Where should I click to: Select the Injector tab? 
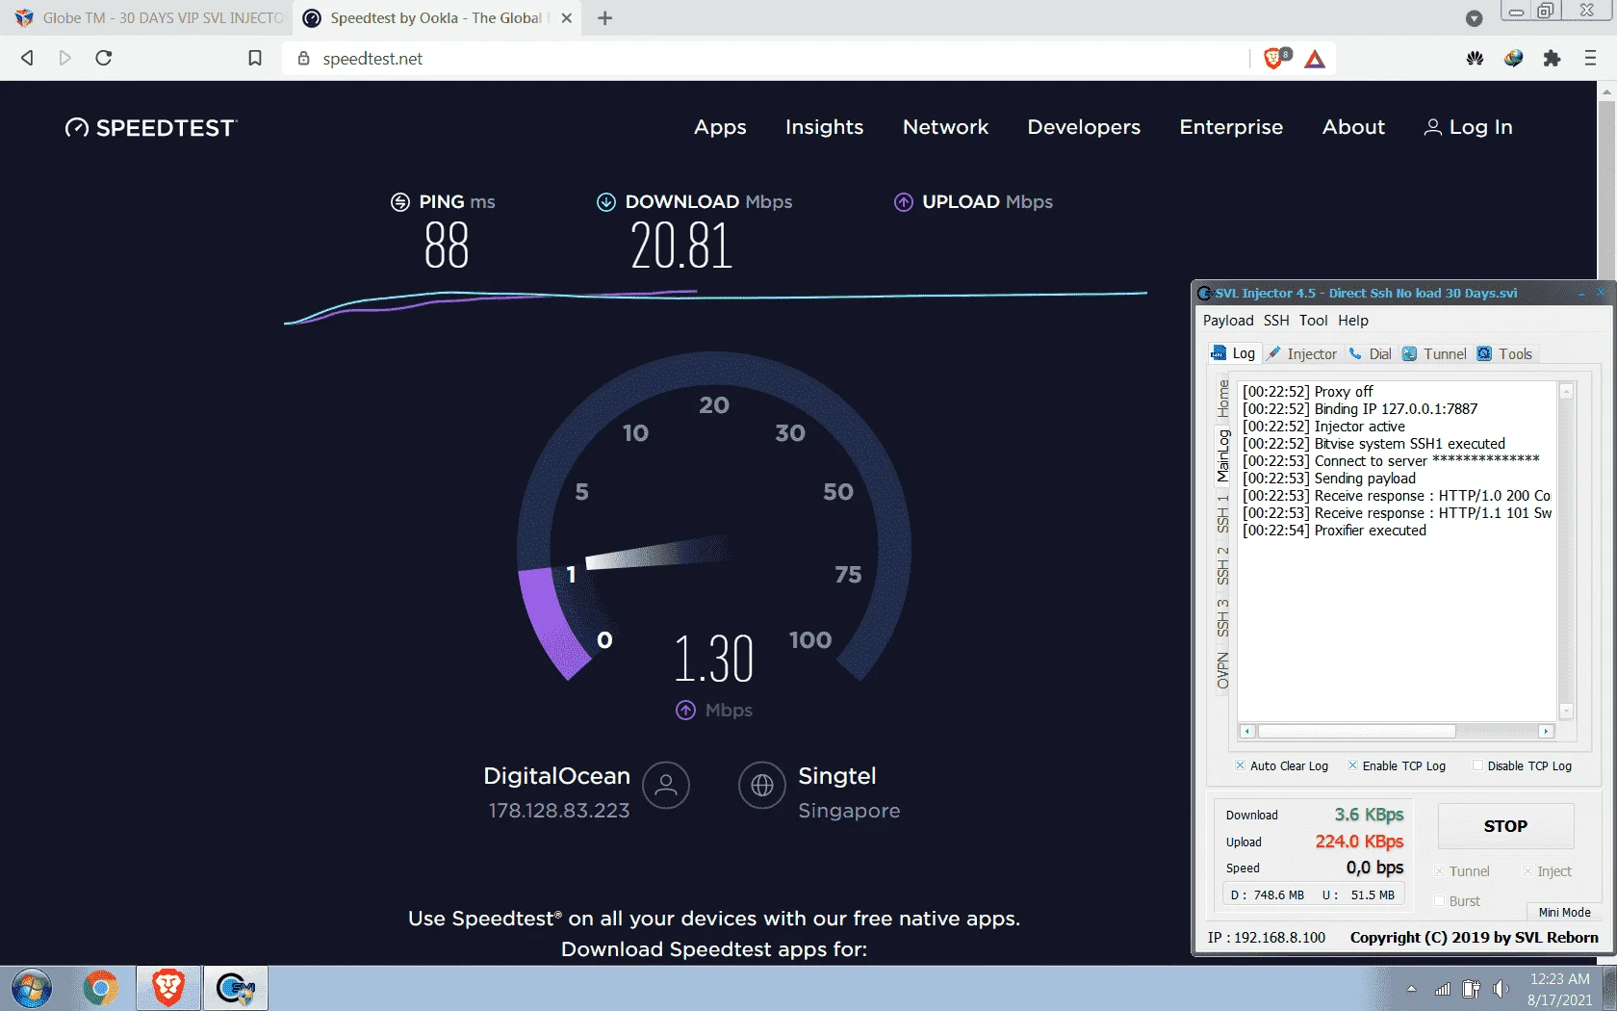(1302, 353)
